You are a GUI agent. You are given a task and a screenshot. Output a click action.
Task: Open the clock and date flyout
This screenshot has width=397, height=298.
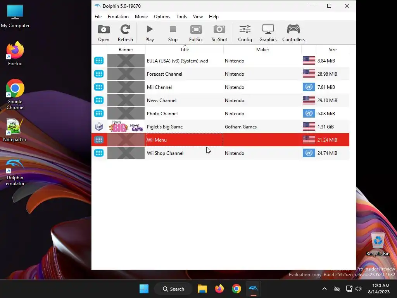click(x=379, y=289)
